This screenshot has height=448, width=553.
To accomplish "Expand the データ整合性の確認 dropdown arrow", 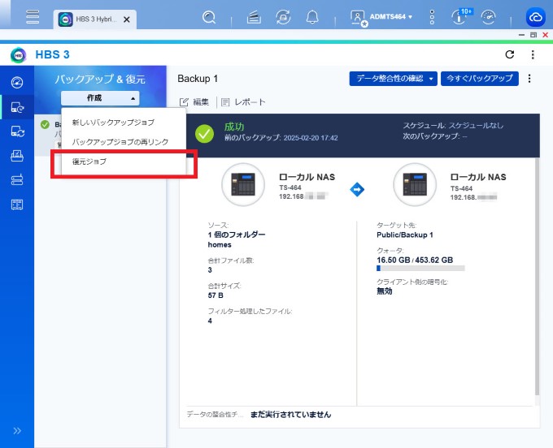I will pyautogui.click(x=431, y=79).
